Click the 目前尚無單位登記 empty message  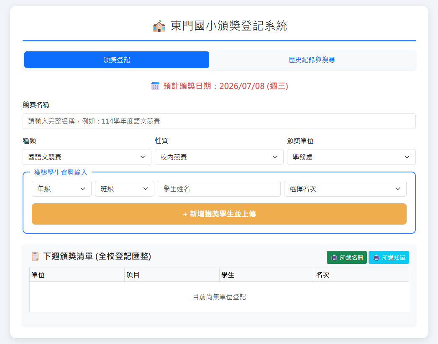[x=219, y=297]
